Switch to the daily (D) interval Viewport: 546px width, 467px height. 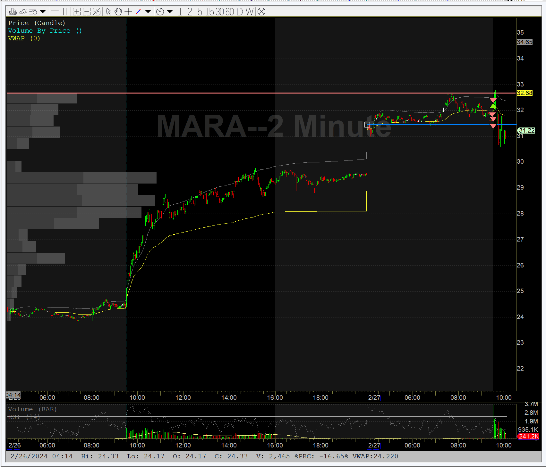[x=240, y=12]
